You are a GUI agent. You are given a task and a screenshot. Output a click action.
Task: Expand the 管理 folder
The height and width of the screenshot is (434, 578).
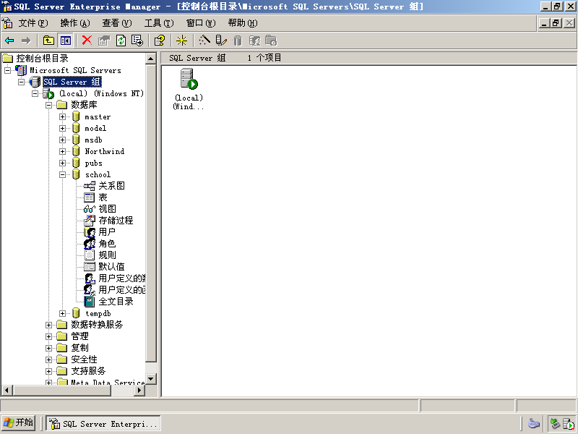pyautogui.click(x=48, y=336)
